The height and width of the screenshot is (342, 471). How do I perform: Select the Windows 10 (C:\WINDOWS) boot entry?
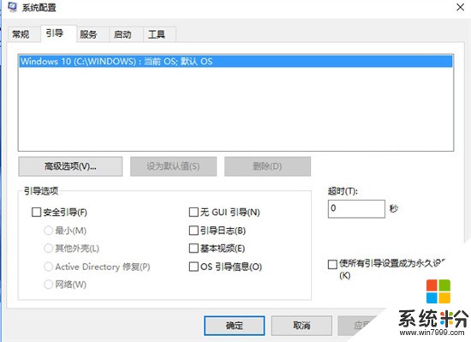(236, 62)
